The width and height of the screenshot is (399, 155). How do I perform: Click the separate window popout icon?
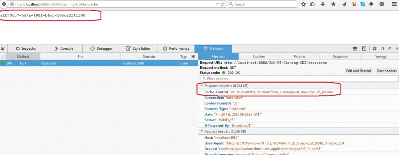tap(390, 49)
